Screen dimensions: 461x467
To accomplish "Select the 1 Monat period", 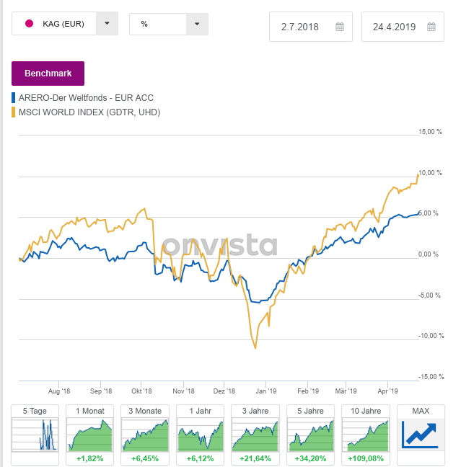I will (x=89, y=435).
